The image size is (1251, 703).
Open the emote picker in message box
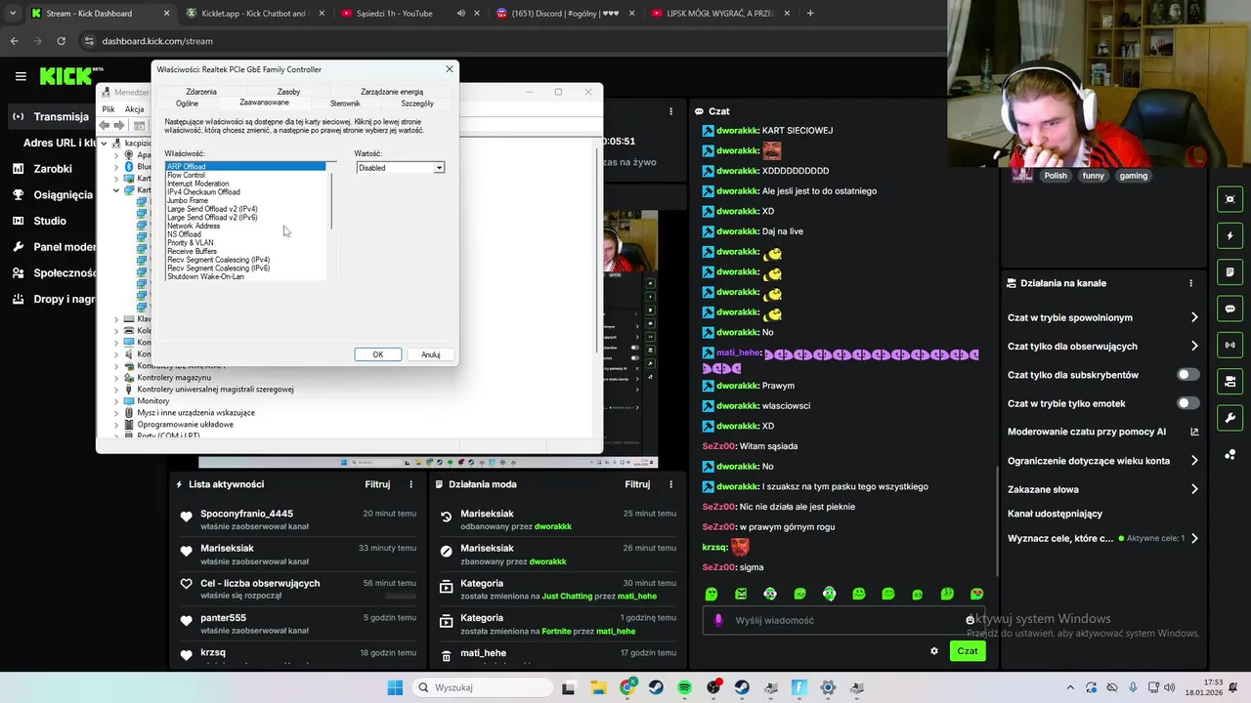tap(970, 620)
